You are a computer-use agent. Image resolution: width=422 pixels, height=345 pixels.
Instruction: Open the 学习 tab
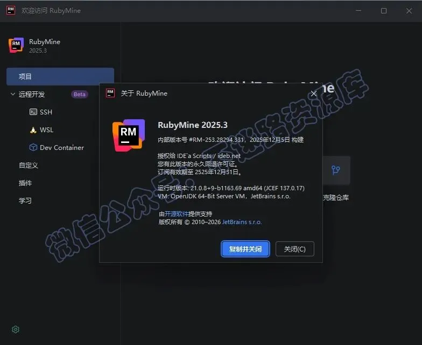[25, 201]
